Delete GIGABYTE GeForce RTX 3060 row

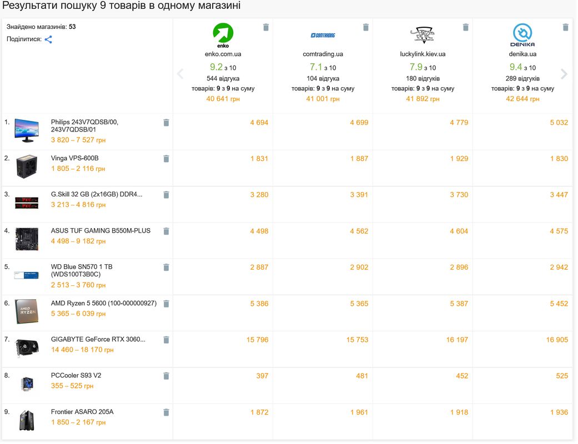(166, 340)
